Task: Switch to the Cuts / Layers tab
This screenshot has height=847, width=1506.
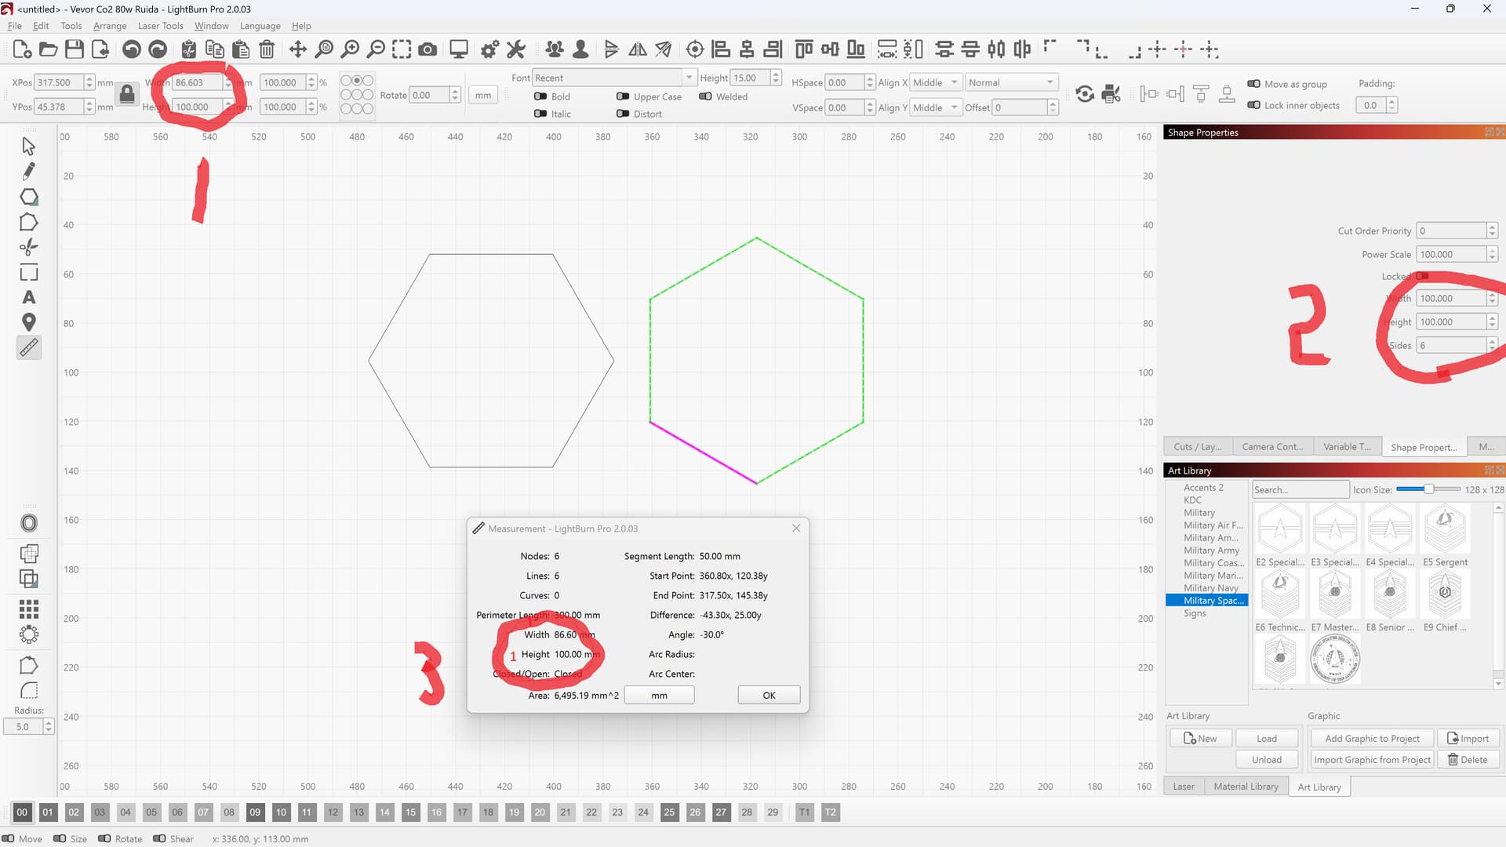Action: point(1197,446)
